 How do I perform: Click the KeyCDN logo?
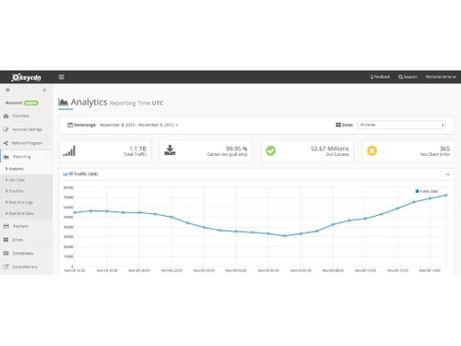(x=26, y=78)
